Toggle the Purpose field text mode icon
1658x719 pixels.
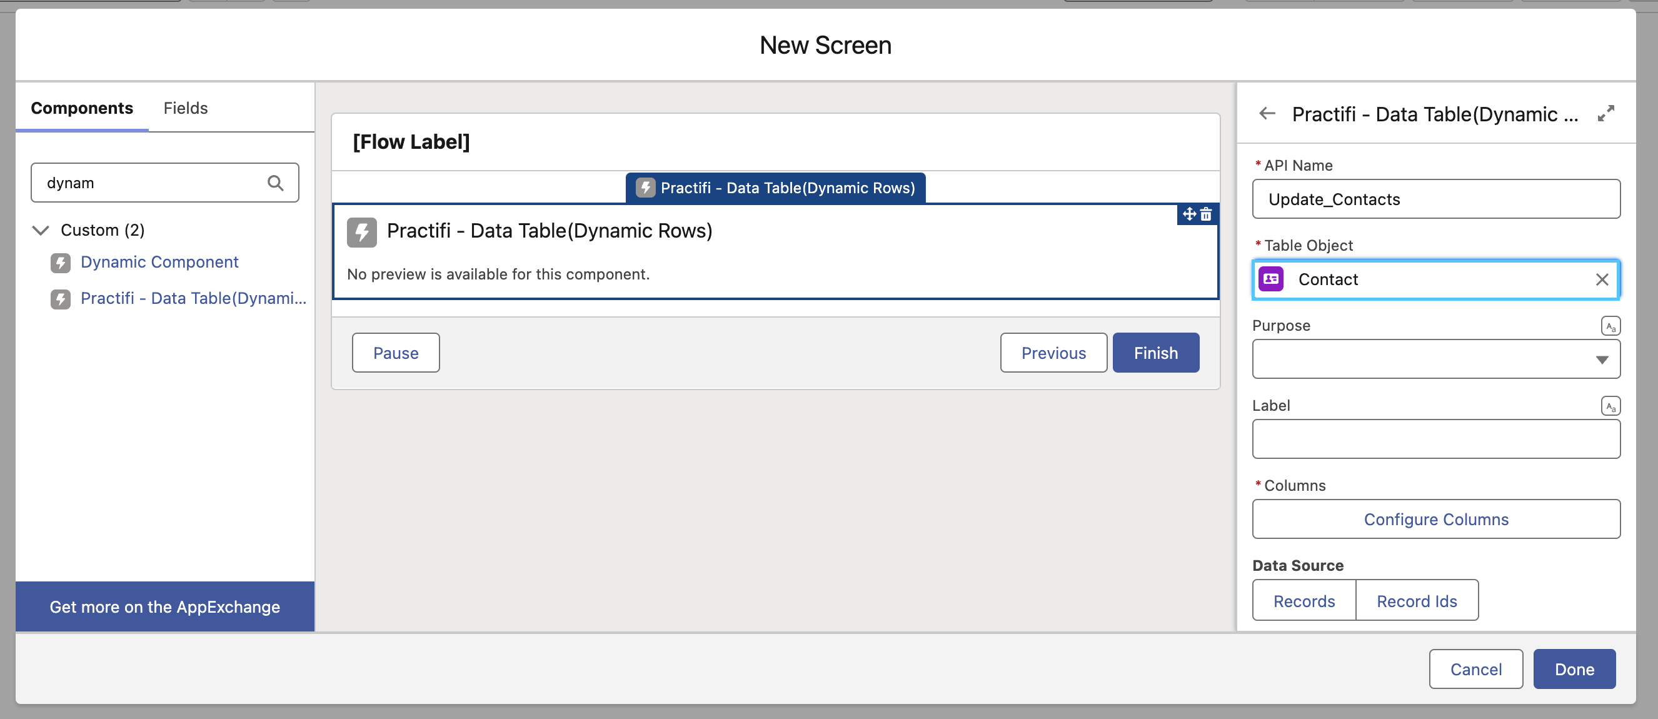1610,326
